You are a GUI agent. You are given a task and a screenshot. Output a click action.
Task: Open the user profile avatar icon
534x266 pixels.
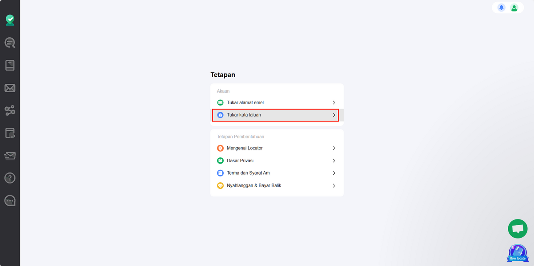pos(514,8)
